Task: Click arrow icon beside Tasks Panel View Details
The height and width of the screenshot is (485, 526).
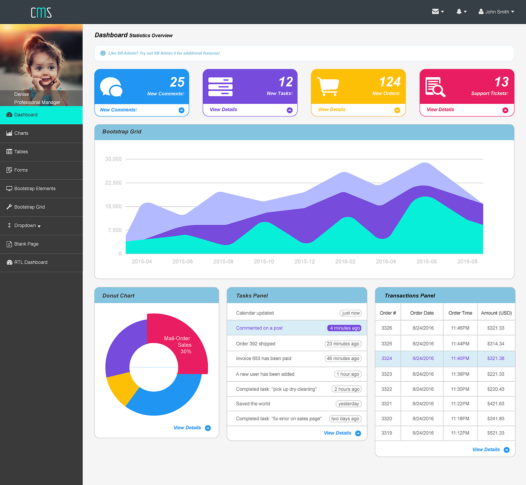Action: (x=358, y=433)
